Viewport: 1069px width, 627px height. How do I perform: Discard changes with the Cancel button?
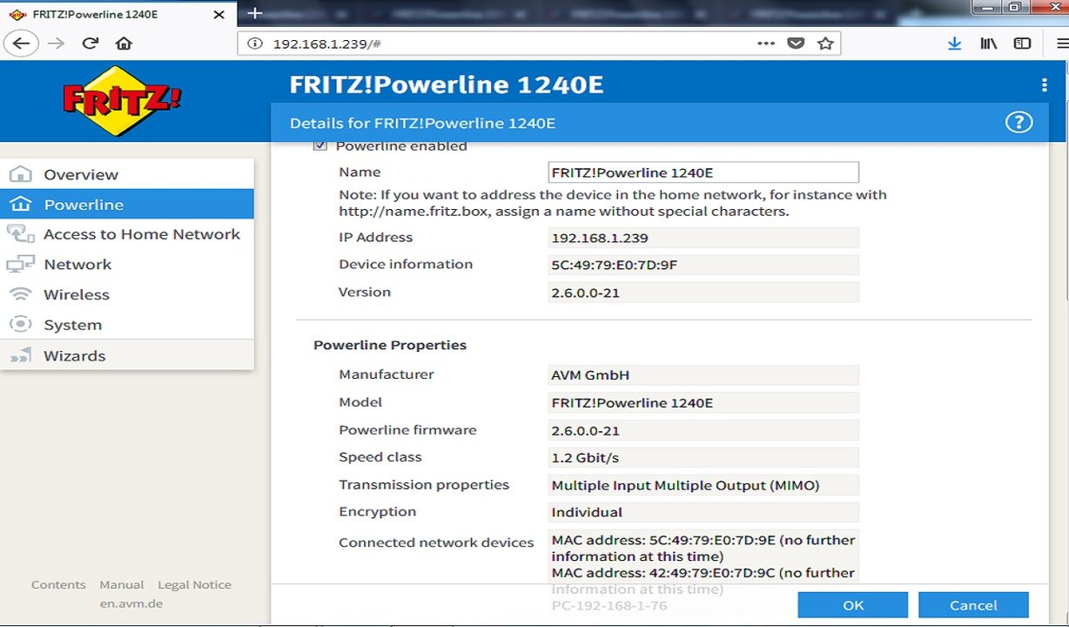point(973,605)
